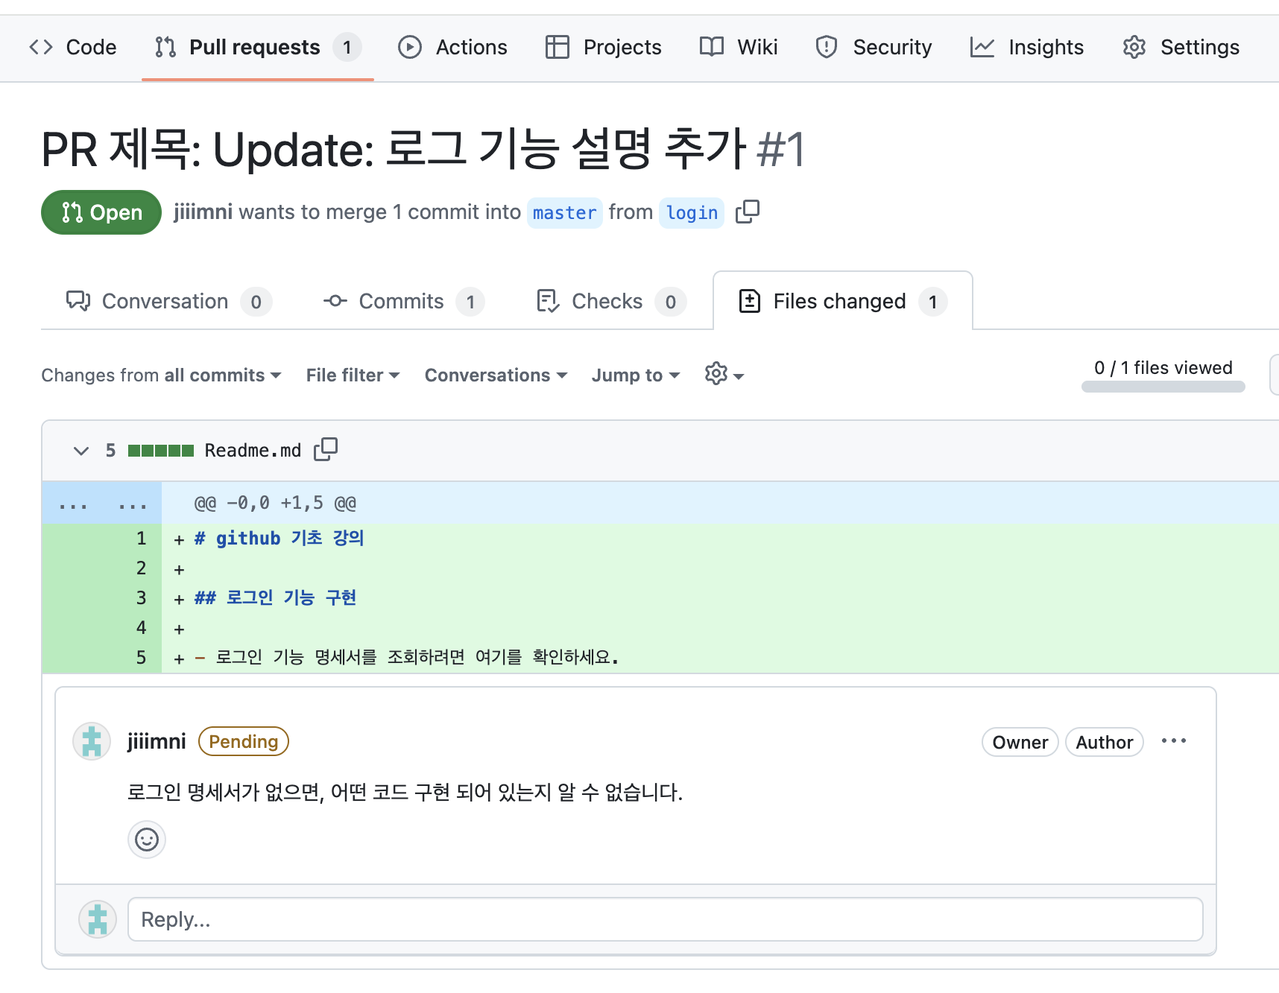This screenshot has height=993, width=1279.
Task: Click diff line number 1
Action: [x=141, y=539]
